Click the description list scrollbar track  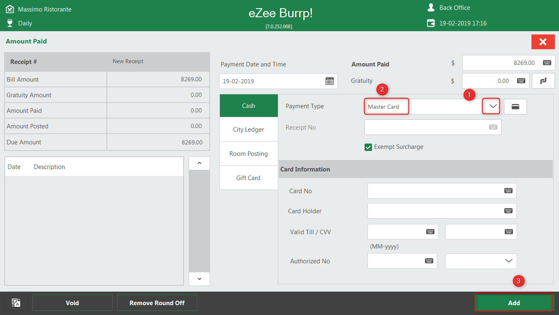pos(199,221)
